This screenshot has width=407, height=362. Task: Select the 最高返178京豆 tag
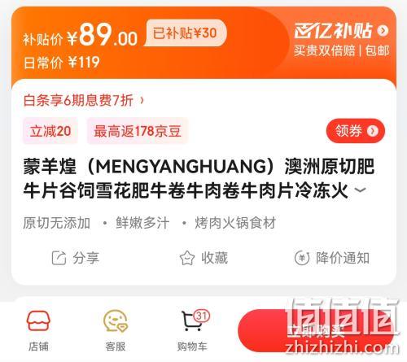pos(137,131)
